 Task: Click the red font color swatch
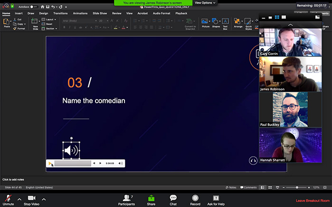123,27
